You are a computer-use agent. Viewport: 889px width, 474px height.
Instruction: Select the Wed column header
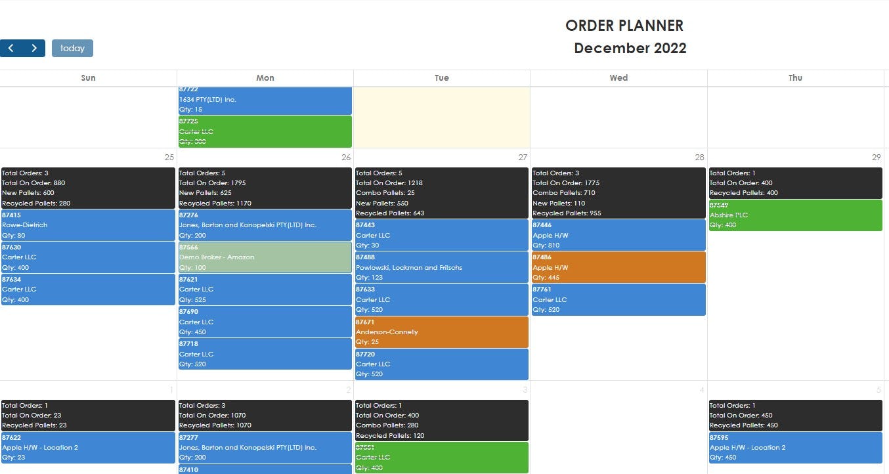click(x=618, y=77)
